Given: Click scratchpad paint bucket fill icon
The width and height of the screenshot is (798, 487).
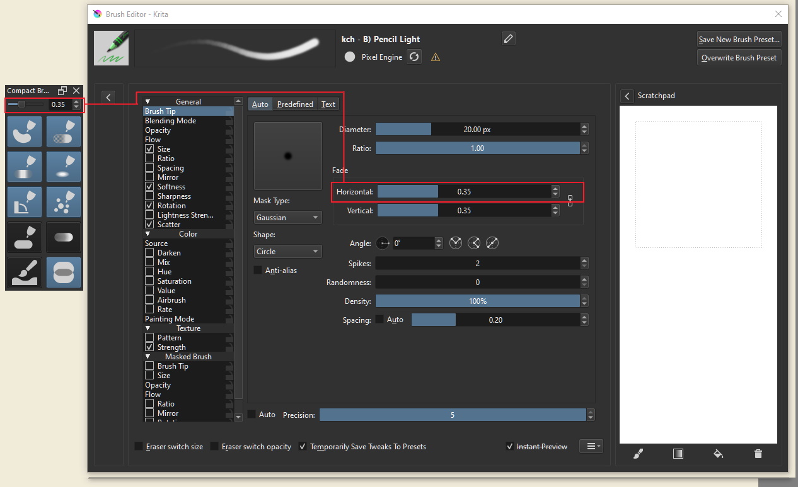Looking at the screenshot, I should coord(718,454).
